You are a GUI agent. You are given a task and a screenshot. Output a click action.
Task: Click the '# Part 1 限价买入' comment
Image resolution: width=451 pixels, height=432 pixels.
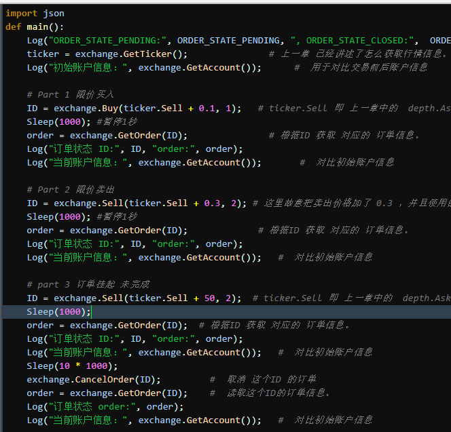click(70, 95)
